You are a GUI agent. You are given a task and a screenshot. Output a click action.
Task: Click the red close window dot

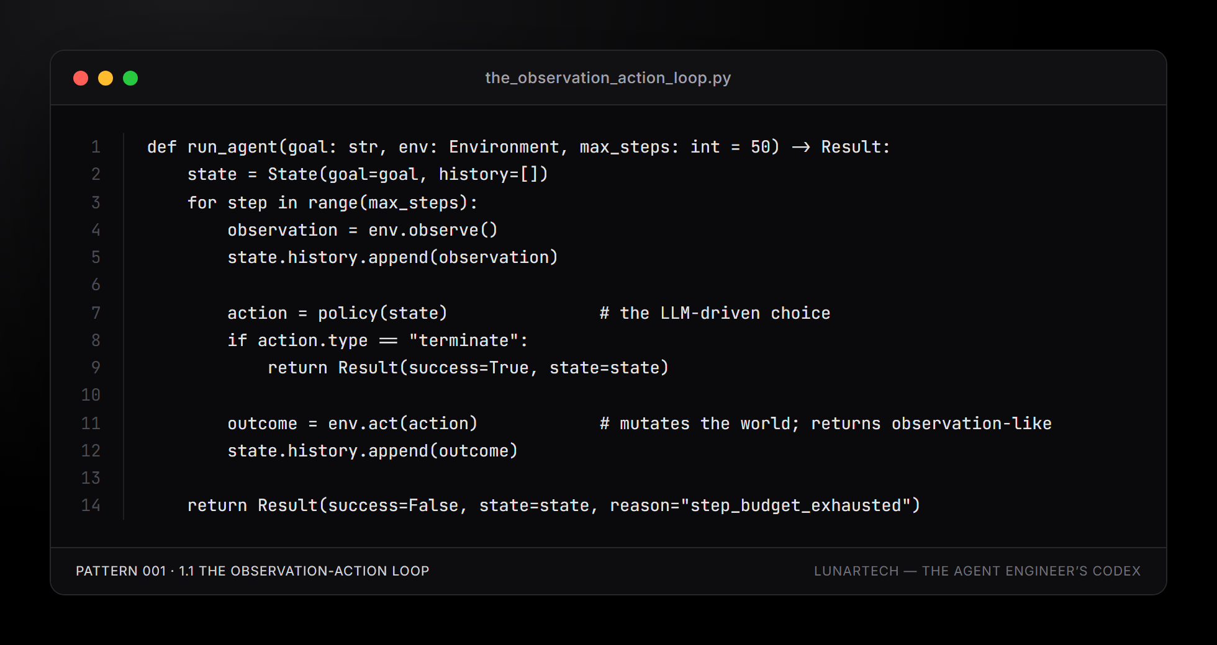tap(81, 78)
